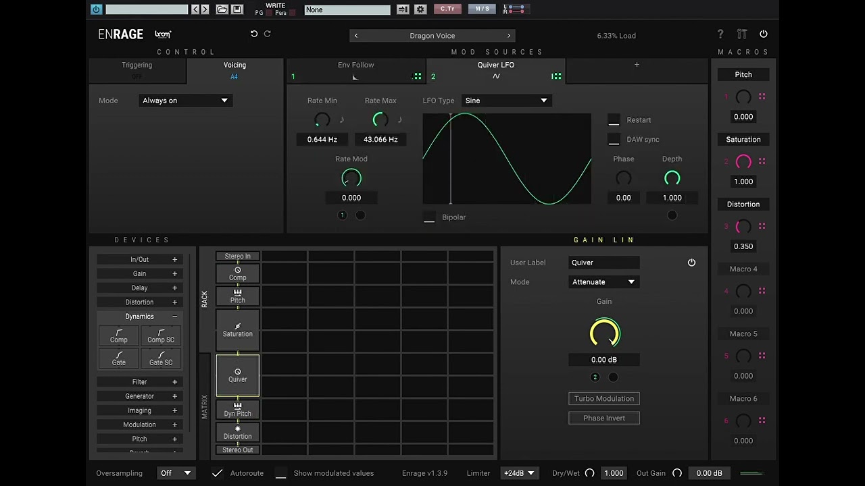The width and height of the screenshot is (865, 486).
Task: Click the Rate Max 43.066 Hz field
Action: coord(380,140)
